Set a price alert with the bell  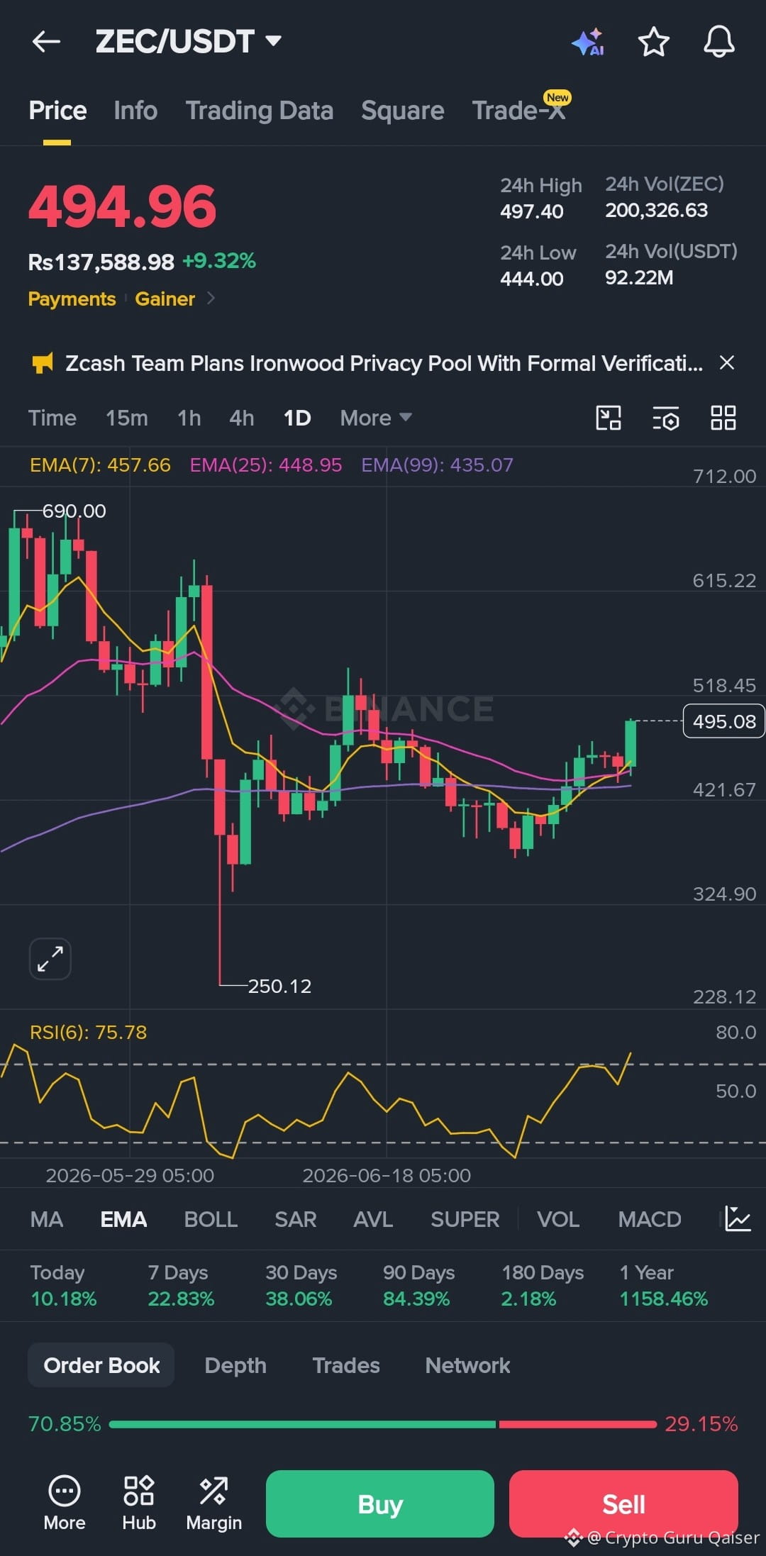tap(718, 42)
